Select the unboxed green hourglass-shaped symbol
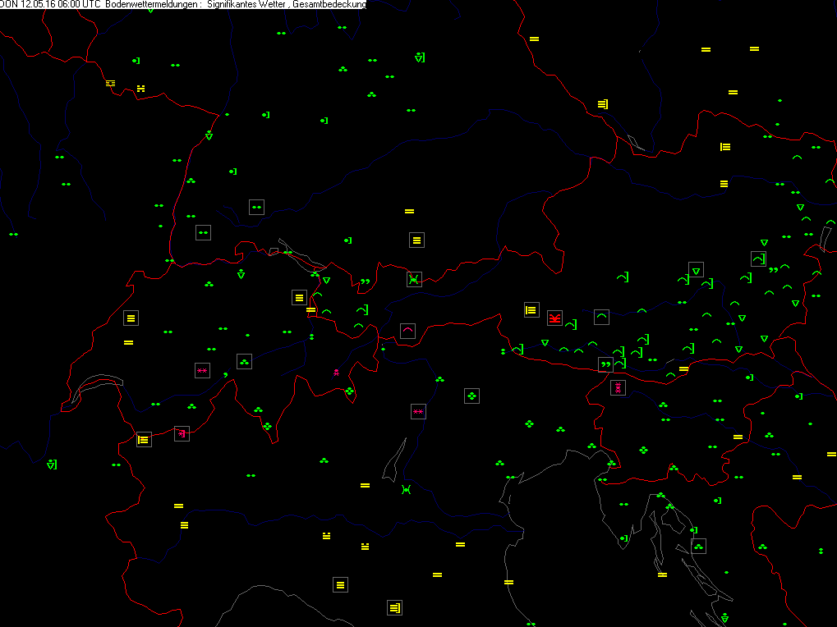This screenshot has width=837, height=627. tap(405, 490)
